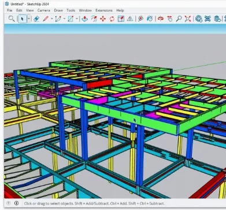
Task: Open the Extensions menu
Action: pyautogui.click(x=104, y=10)
